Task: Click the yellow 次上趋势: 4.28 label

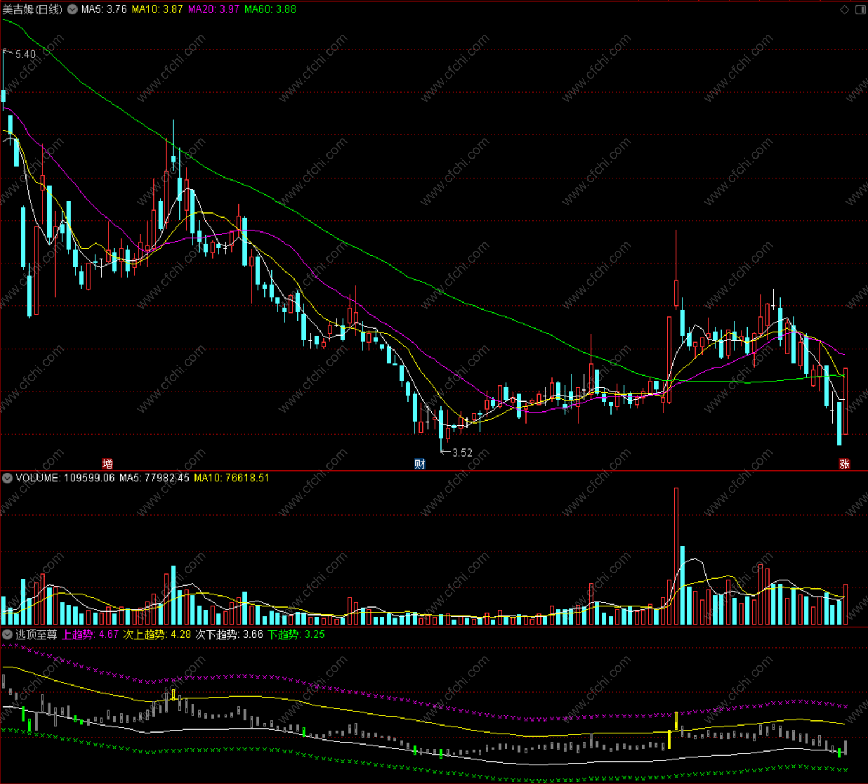Action: (x=157, y=634)
